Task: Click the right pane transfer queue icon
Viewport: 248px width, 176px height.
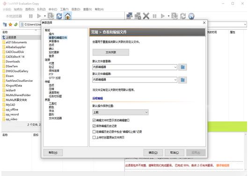Action: (175, 16)
